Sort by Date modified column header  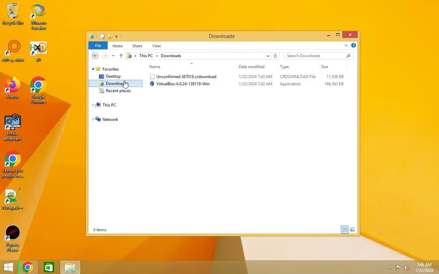[x=257, y=67]
